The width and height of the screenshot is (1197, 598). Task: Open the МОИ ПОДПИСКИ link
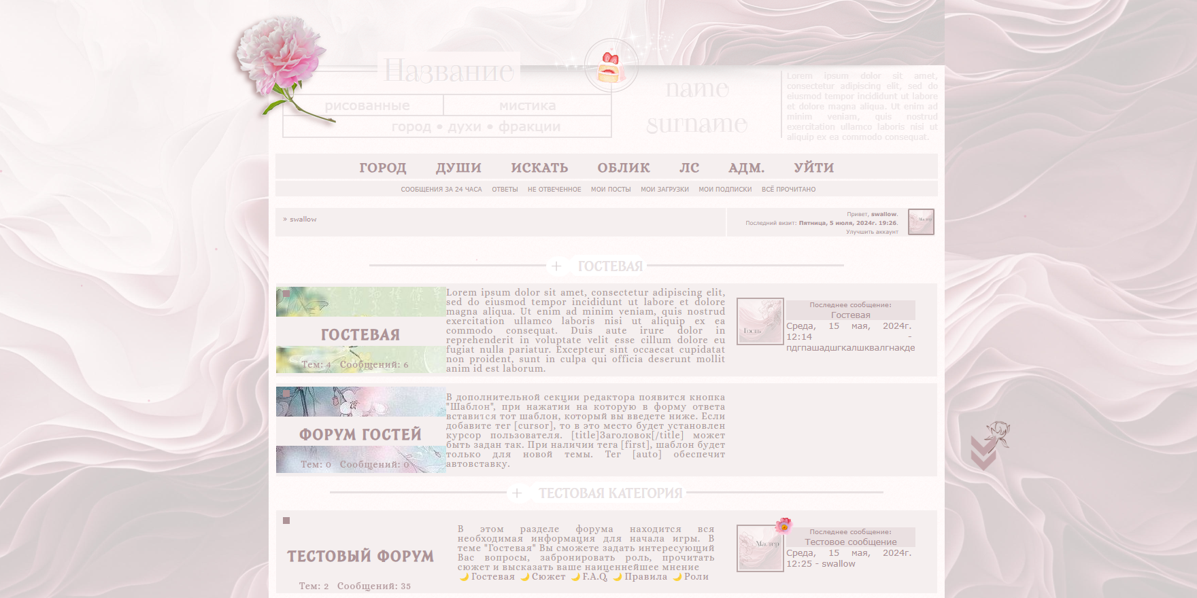[725, 190]
